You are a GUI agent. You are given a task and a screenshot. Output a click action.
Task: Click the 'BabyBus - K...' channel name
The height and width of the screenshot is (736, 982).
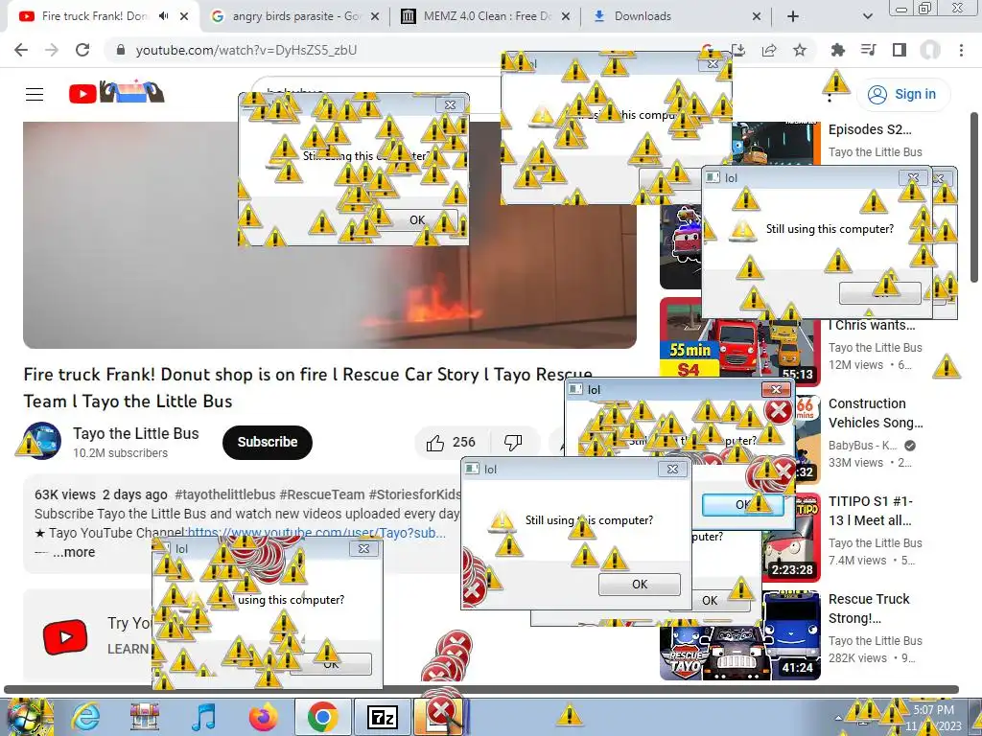(x=863, y=446)
